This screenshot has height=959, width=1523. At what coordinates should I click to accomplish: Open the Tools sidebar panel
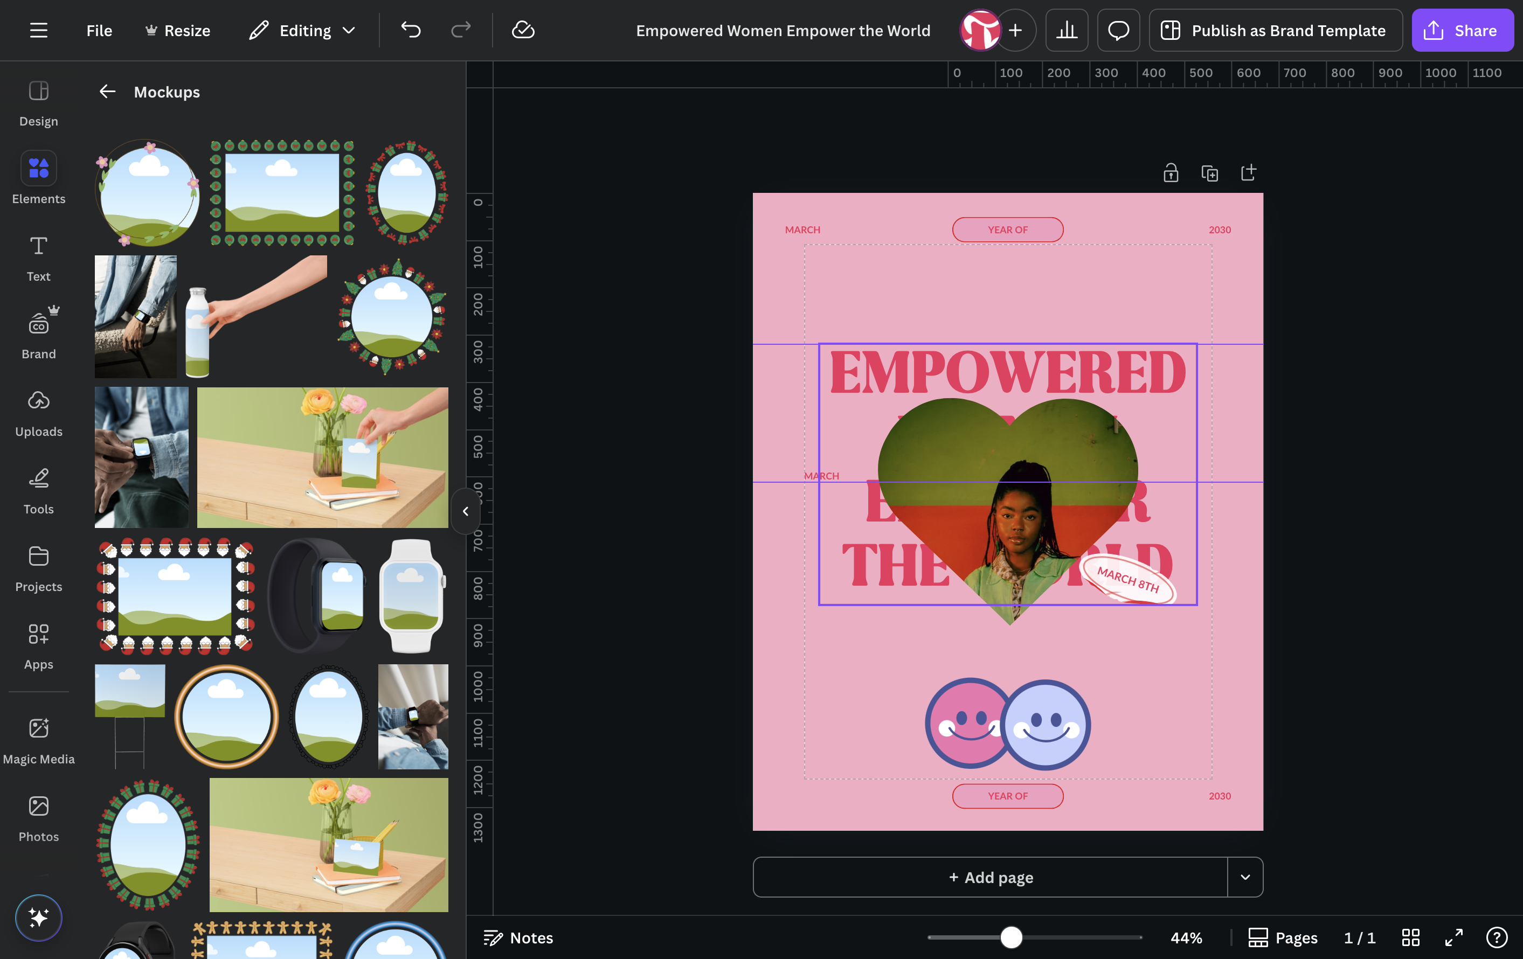coord(39,491)
